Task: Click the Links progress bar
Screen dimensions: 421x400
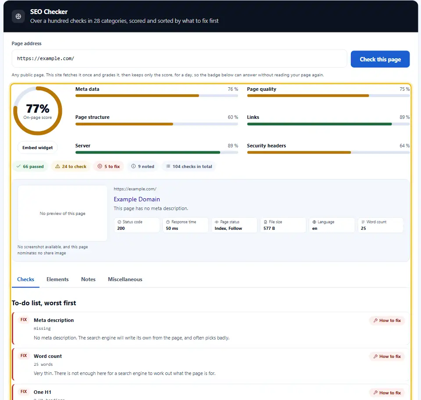Action: point(328,124)
